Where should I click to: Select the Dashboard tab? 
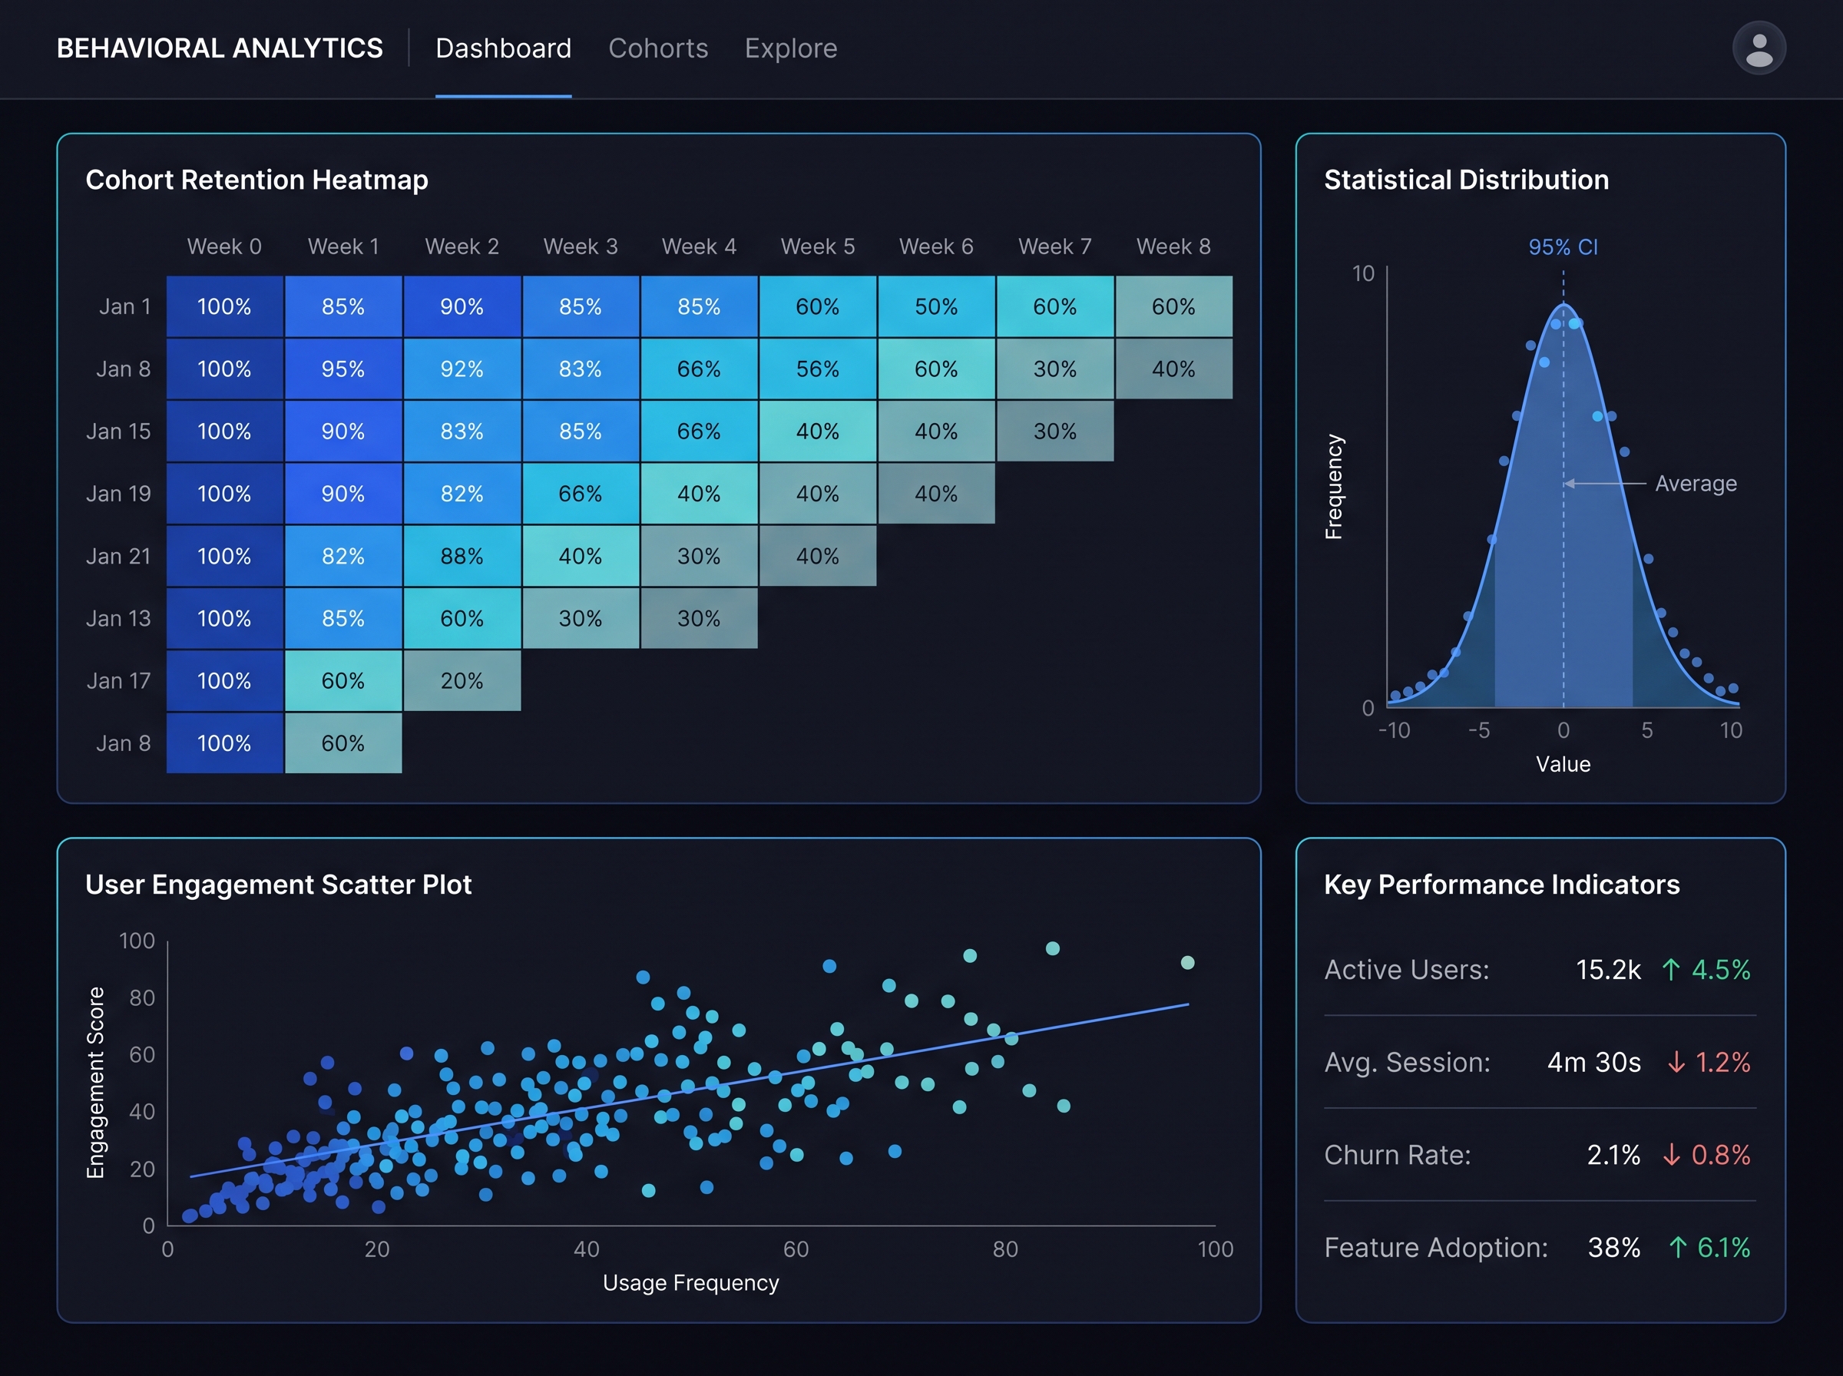(503, 48)
